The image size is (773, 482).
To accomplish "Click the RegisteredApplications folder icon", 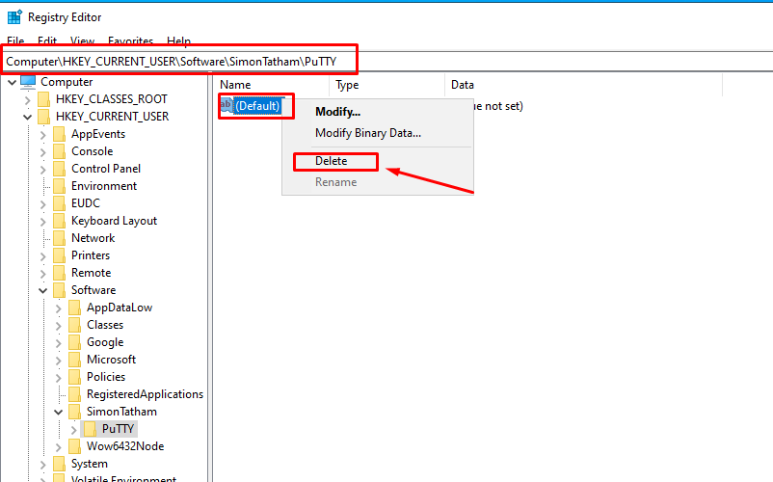I will [x=75, y=394].
